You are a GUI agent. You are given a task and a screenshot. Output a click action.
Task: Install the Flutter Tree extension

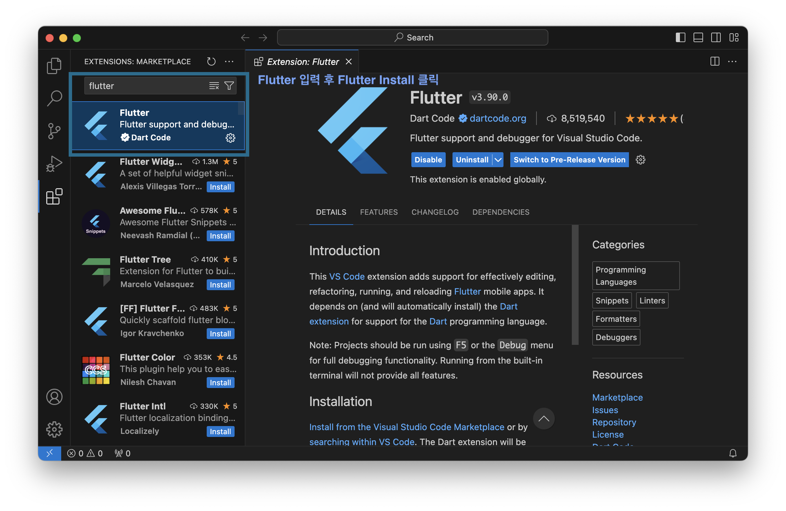pyautogui.click(x=220, y=285)
